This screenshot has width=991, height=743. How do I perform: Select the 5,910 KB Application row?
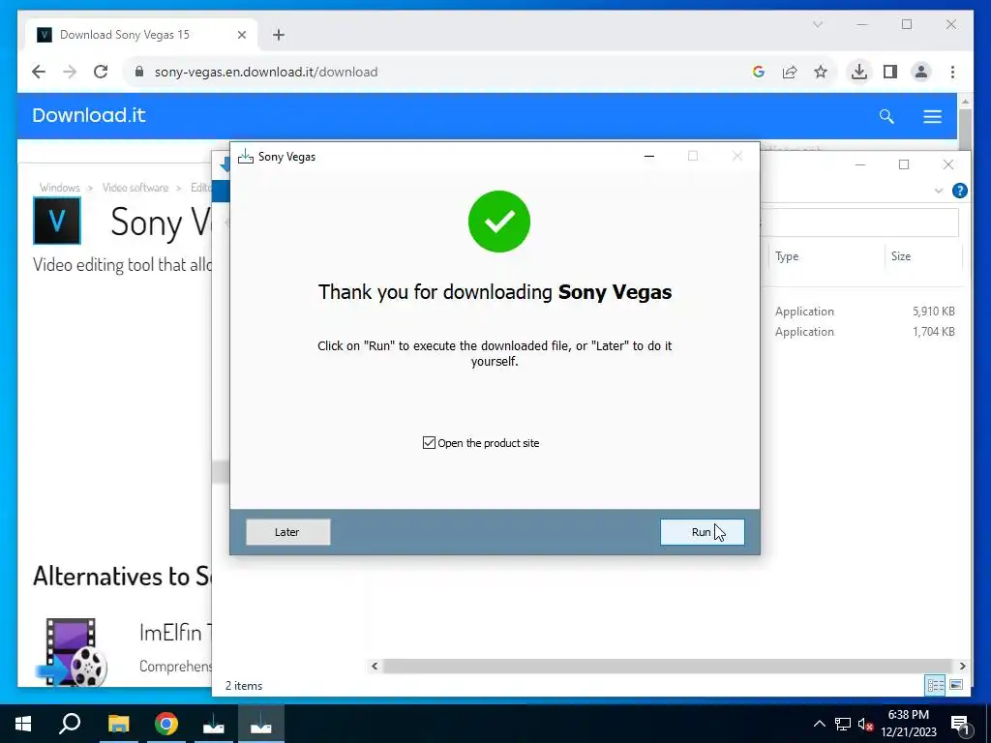click(x=864, y=312)
